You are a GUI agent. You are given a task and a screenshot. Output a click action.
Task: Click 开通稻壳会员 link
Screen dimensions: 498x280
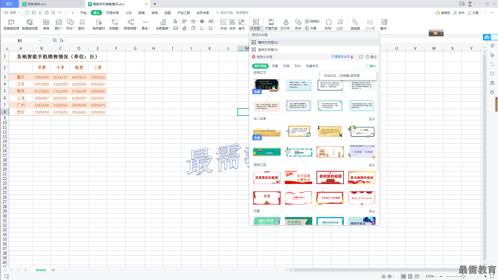click(x=342, y=57)
